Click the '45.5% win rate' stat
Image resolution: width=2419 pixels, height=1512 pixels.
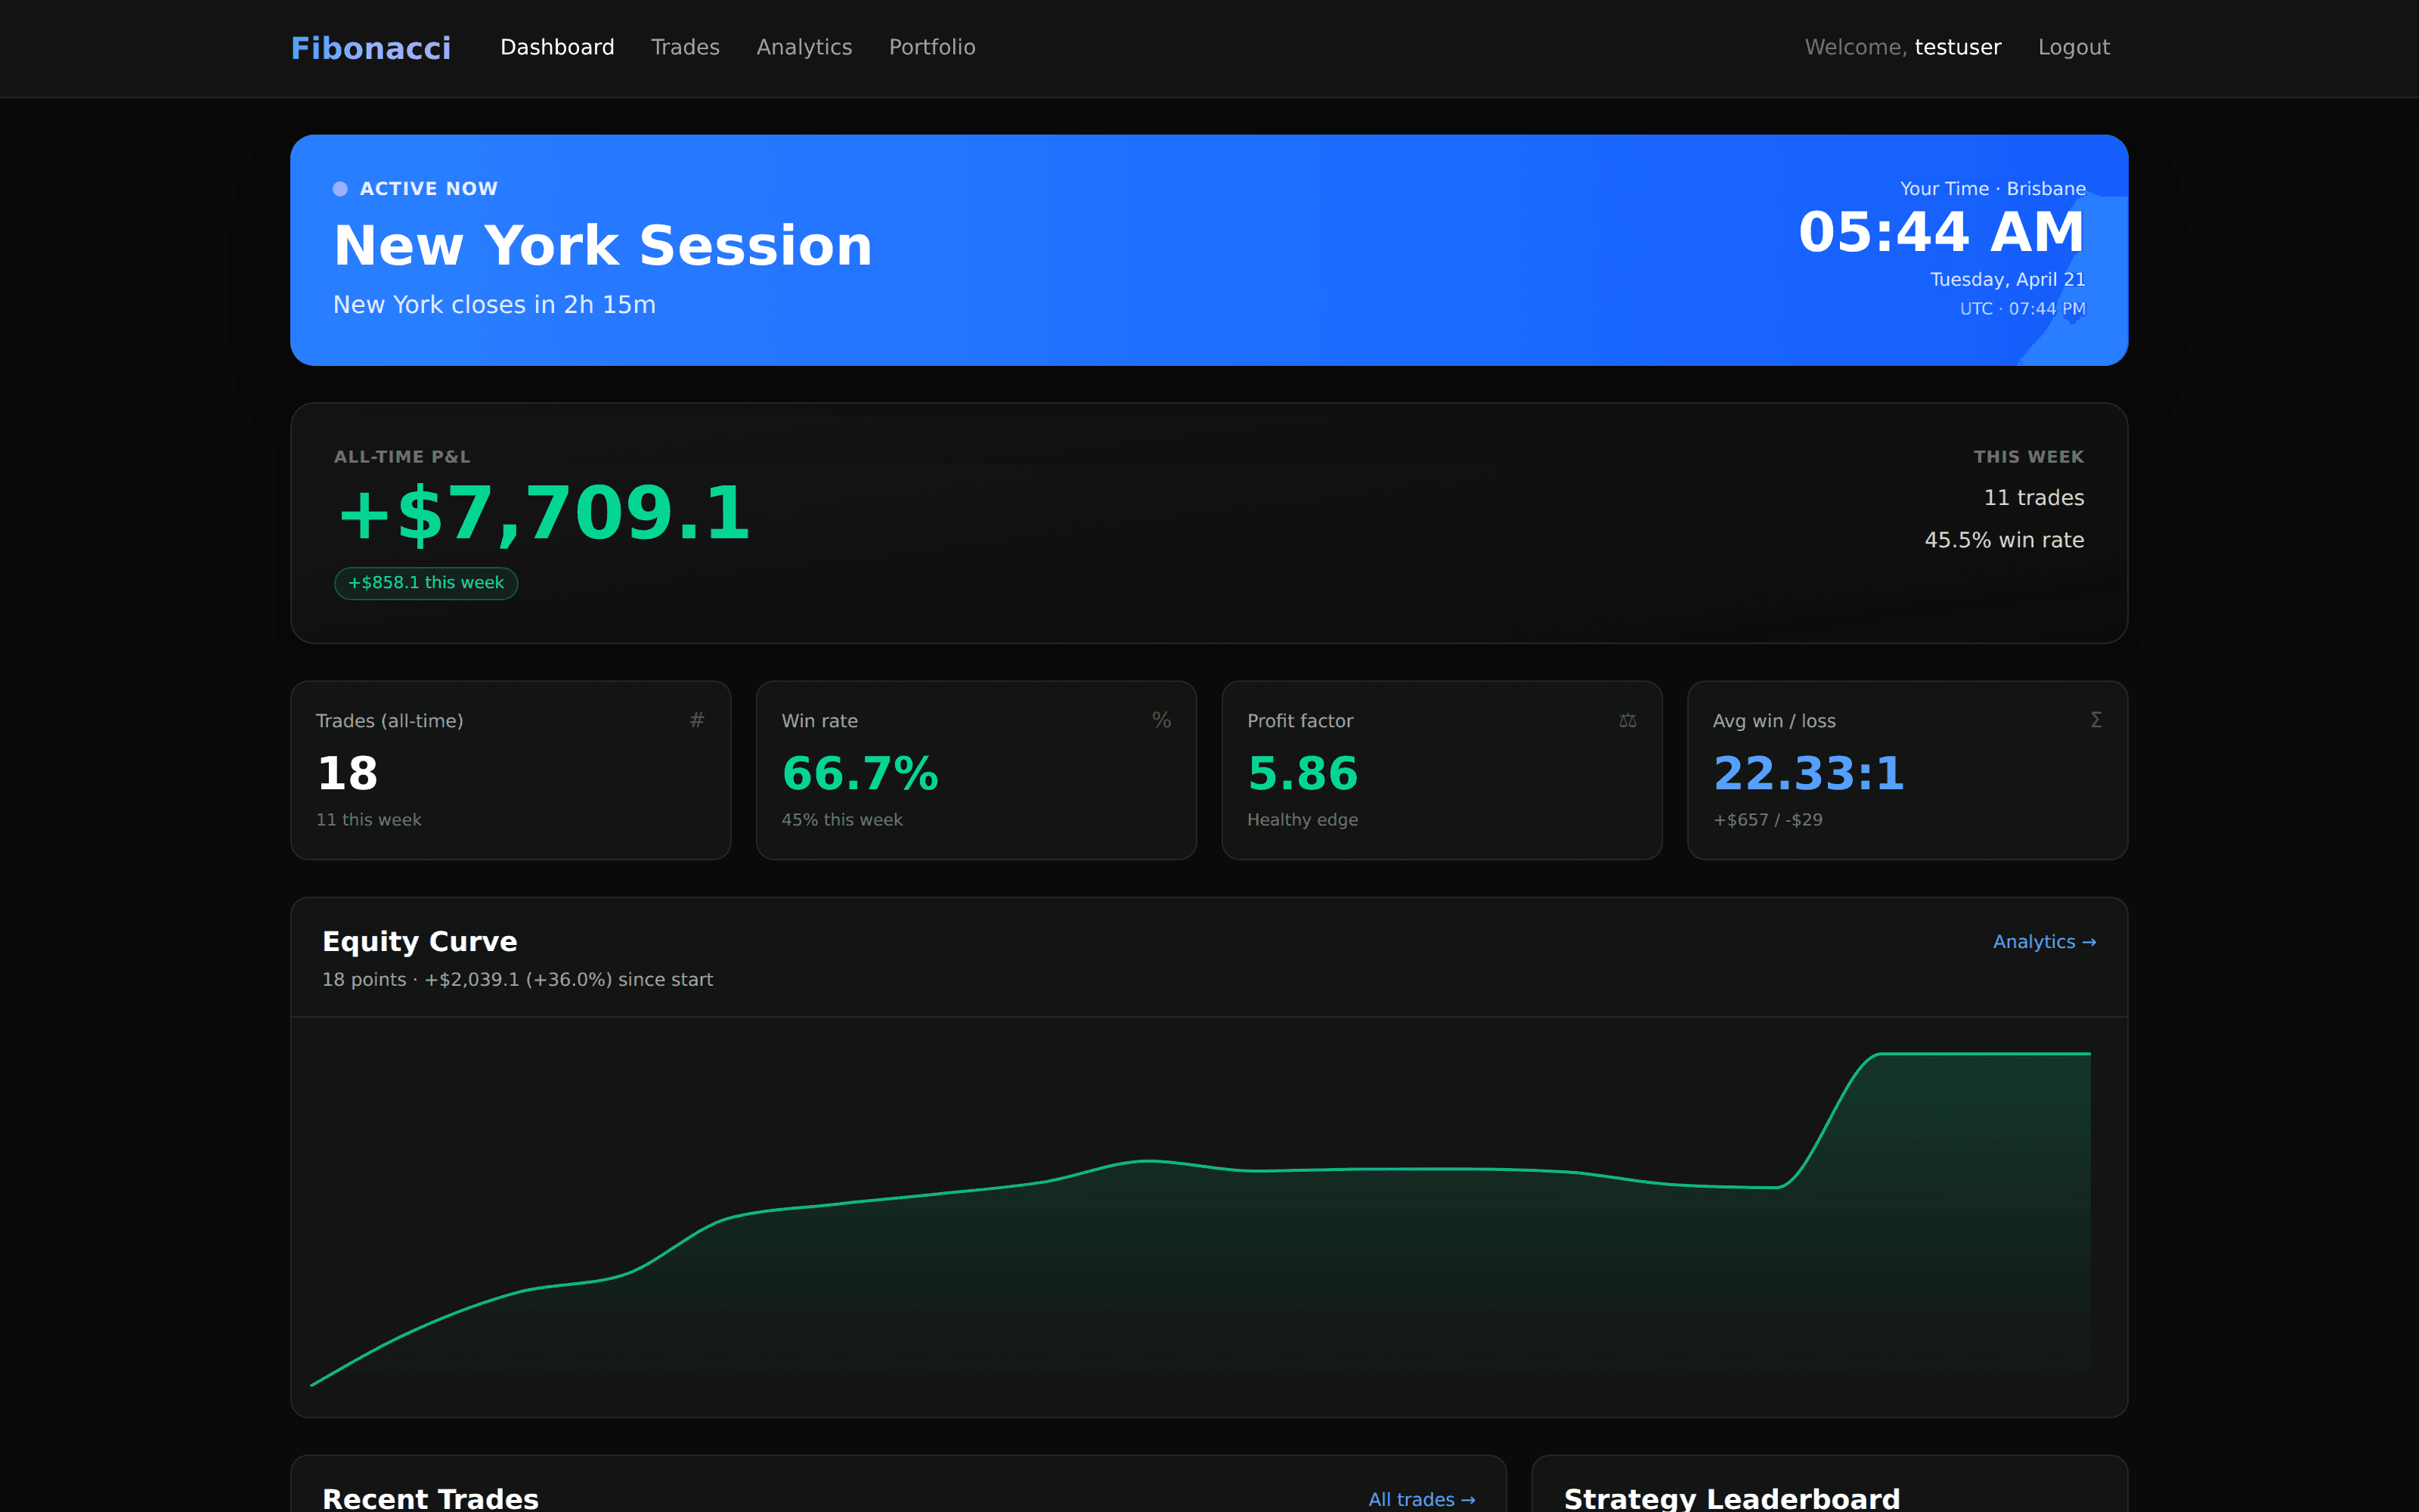tap(2004, 540)
